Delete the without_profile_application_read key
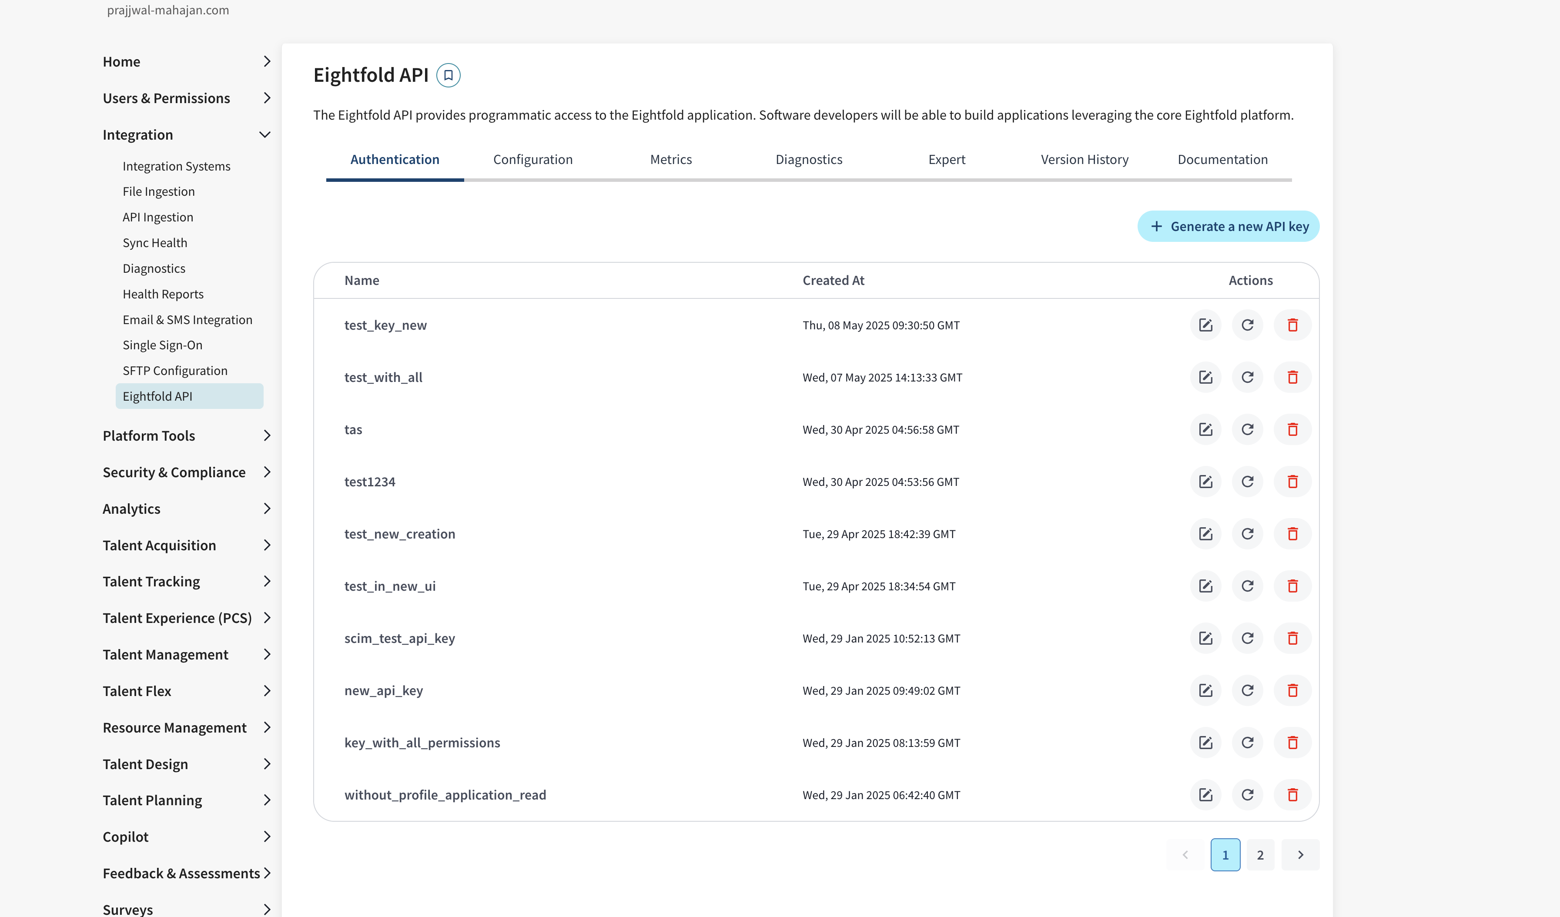Screen dimensions: 1560x917 [1292, 795]
